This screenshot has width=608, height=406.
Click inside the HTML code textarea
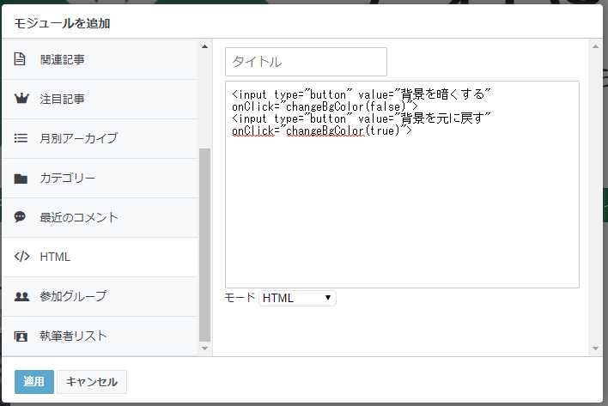coord(402,185)
